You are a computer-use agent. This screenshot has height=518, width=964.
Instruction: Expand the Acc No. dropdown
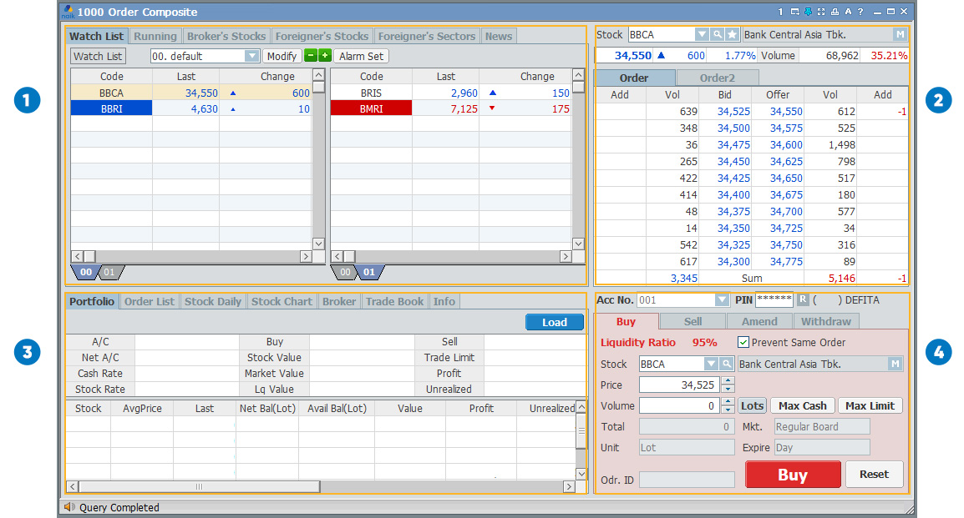(722, 300)
